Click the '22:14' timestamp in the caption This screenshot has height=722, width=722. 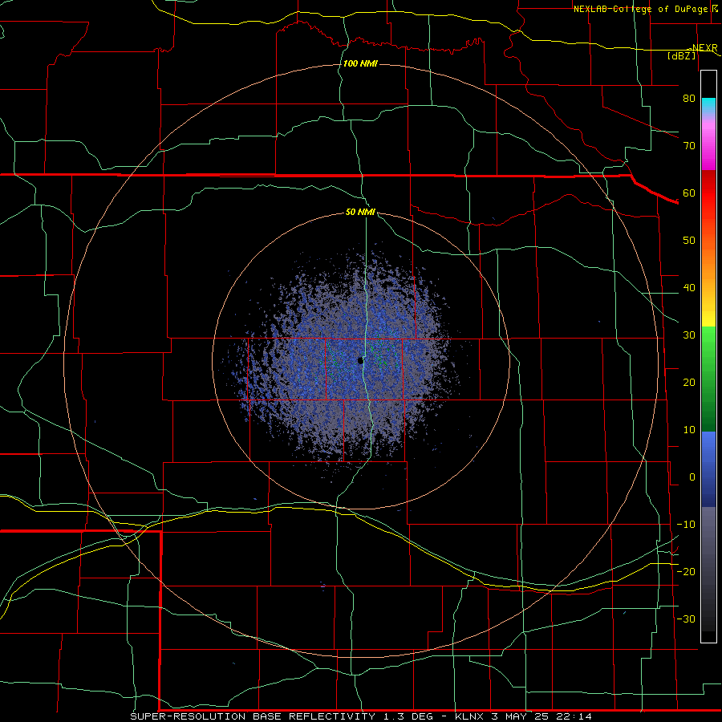tap(574, 716)
